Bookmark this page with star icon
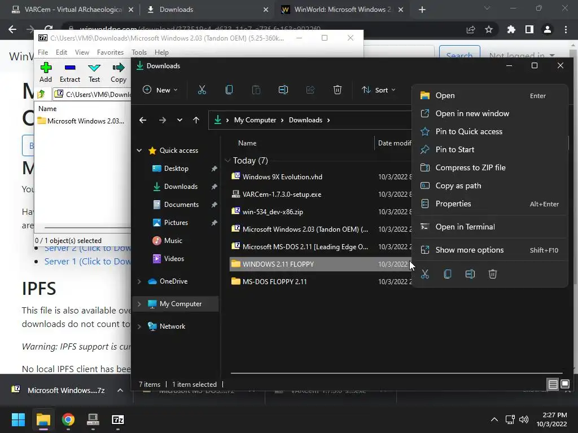 click(489, 29)
